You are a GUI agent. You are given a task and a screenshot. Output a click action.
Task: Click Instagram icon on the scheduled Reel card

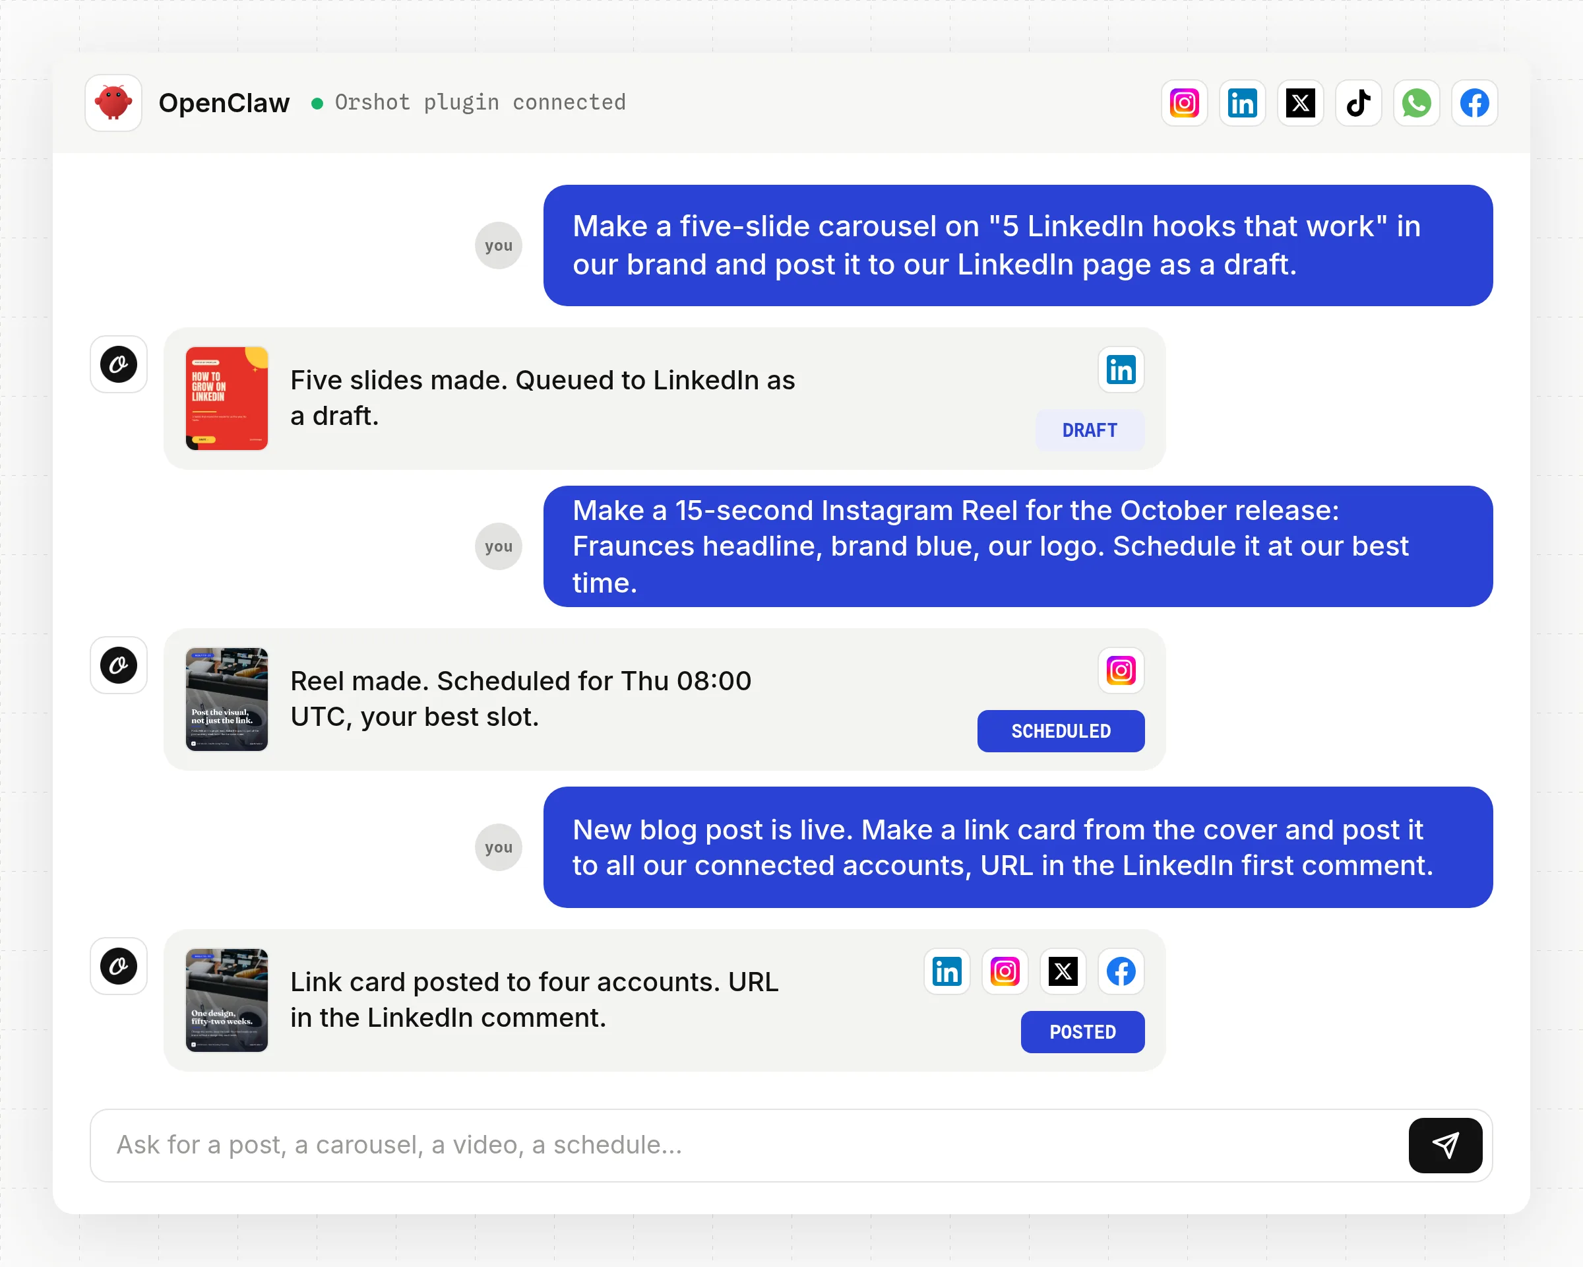pos(1121,670)
